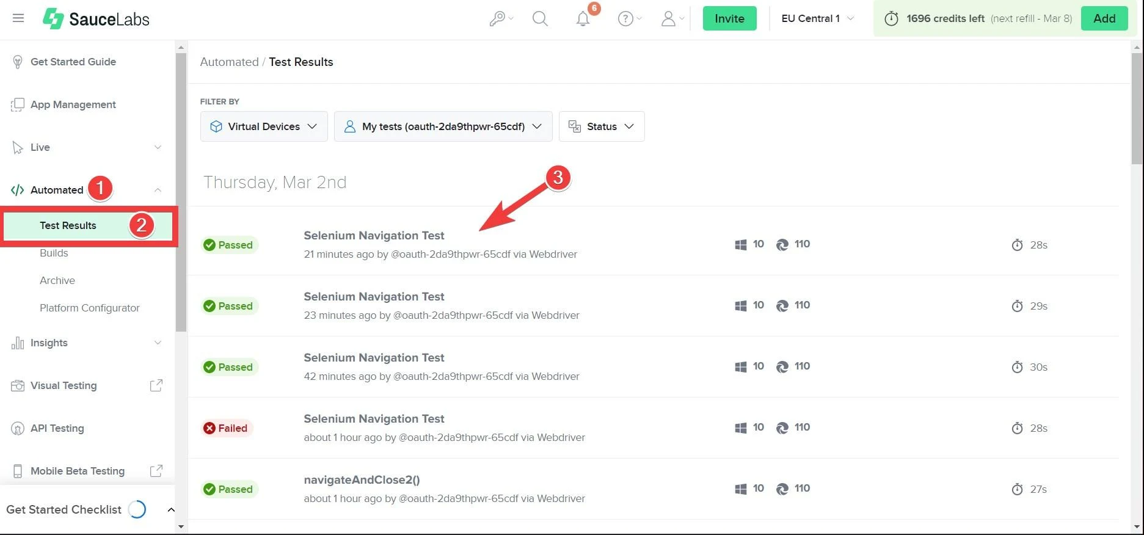Open Selenium Navigation Test from 23 minutes ago
1144x535 pixels.
pyautogui.click(x=374, y=296)
